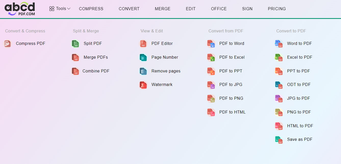
Task: Click the Tools grid icon
Action: (x=52, y=9)
